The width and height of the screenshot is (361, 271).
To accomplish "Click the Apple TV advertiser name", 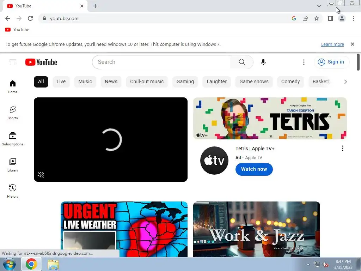I will point(253,158).
